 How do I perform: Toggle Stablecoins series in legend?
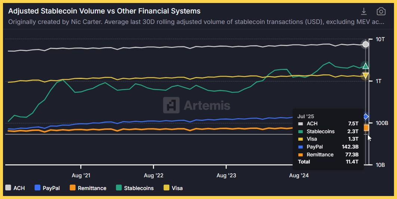coord(135,188)
